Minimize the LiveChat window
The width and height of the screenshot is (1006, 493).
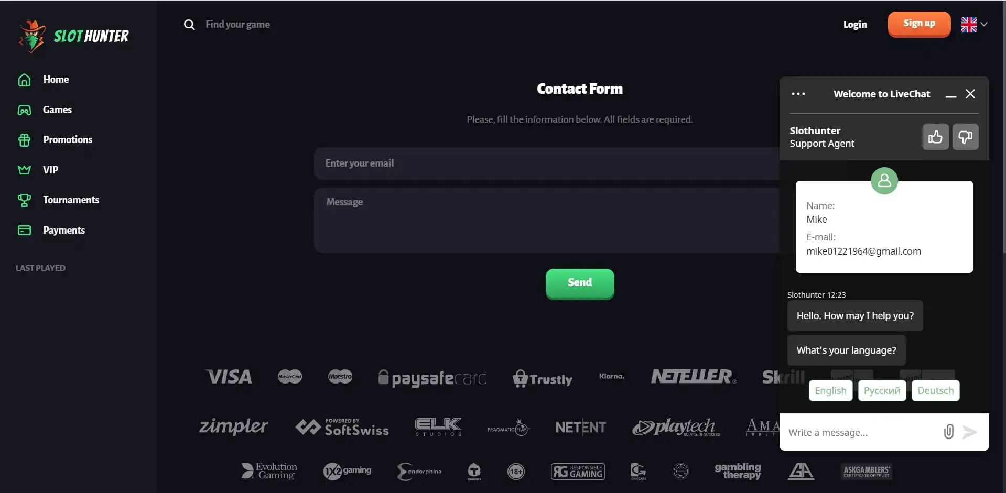click(x=951, y=94)
